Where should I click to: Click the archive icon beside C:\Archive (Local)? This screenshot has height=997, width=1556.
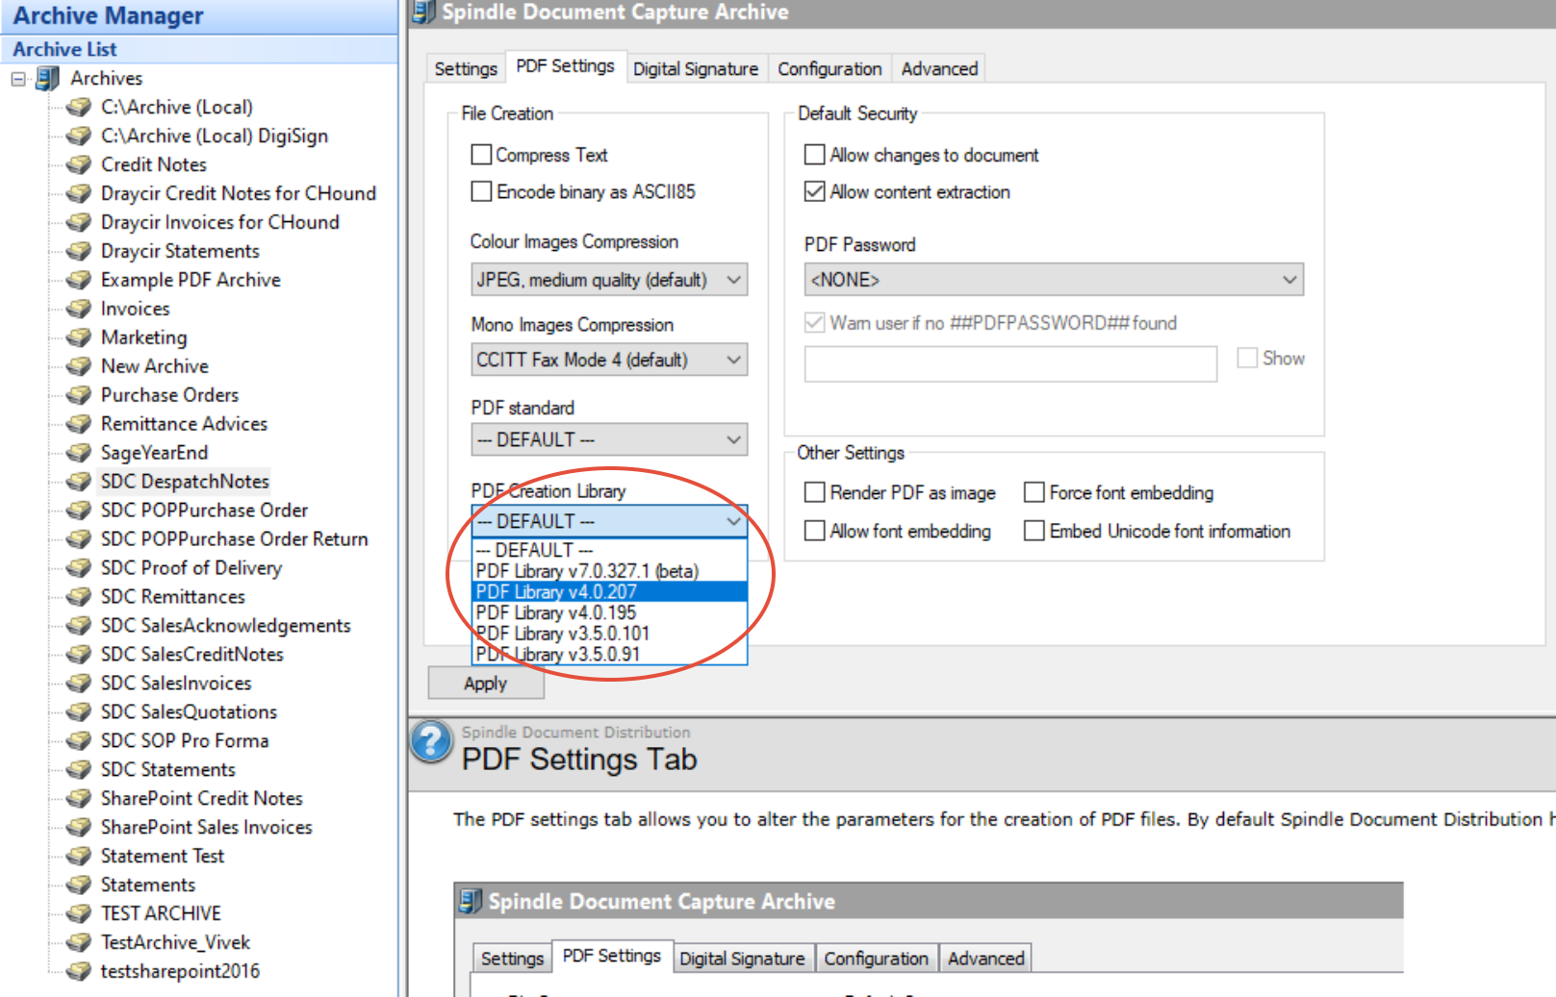point(78,107)
